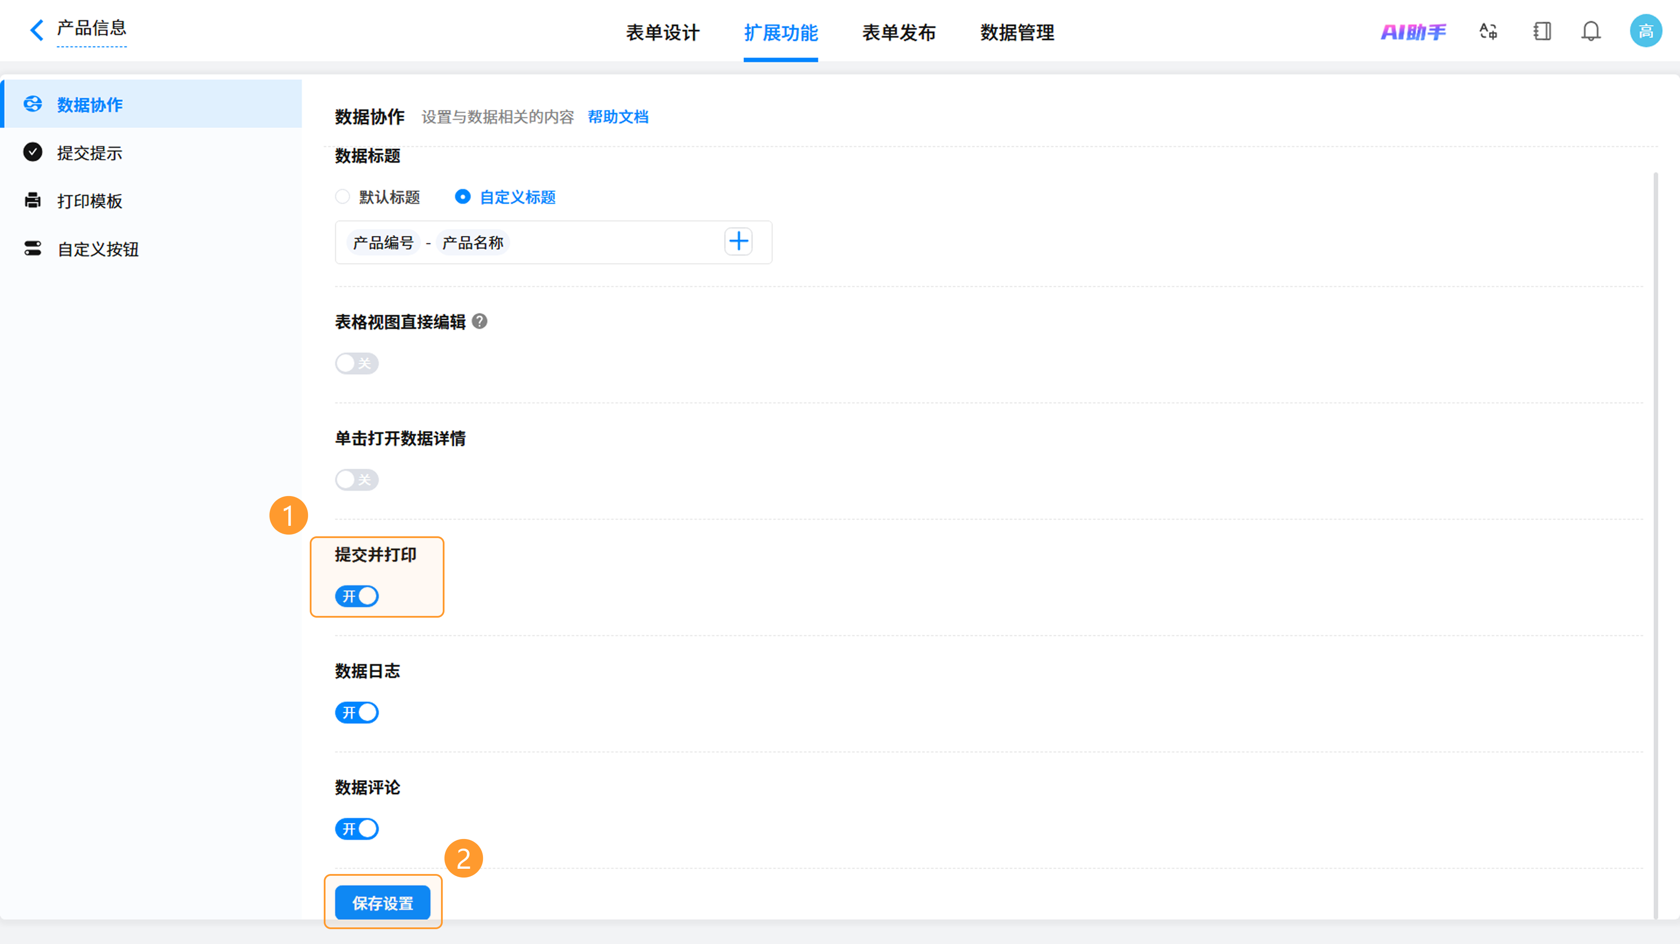Viewport: 1680px width, 944px height.
Task: Switch to the 表单设计 tab
Action: pyautogui.click(x=663, y=33)
